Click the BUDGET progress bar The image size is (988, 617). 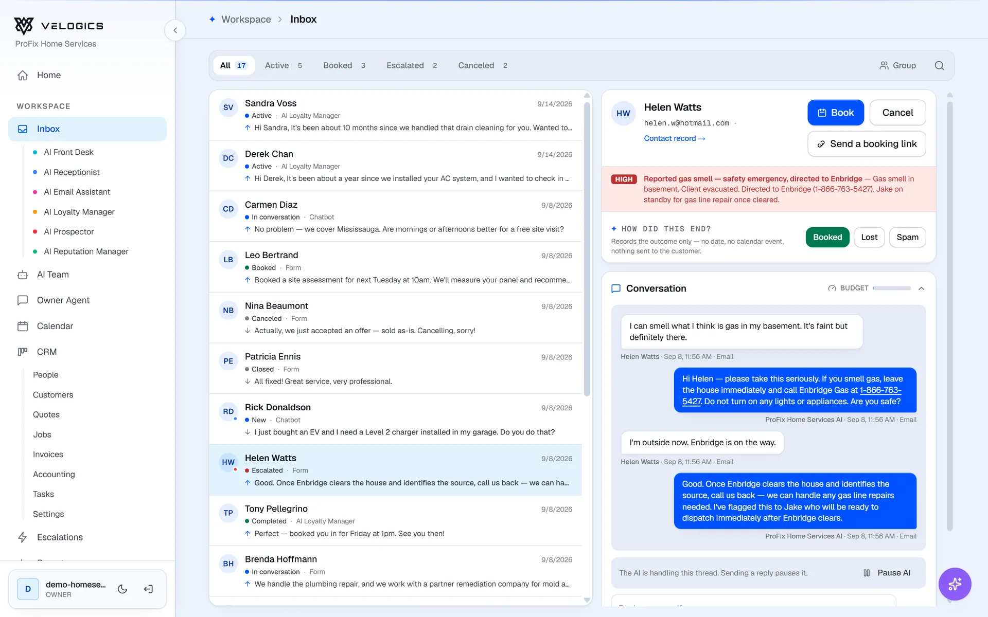[892, 288]
